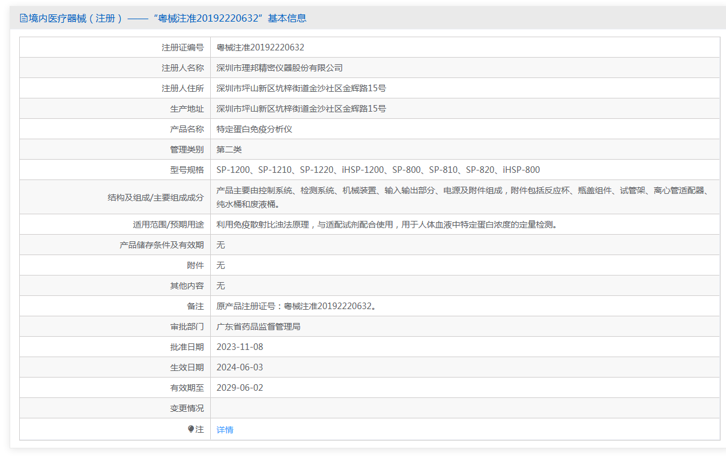Image resolution: width=726 pixels, height=458 pixels.
Task: Click the header title 境内医疗器械（注册）基本信息
Action: click(x=167, y=18)
